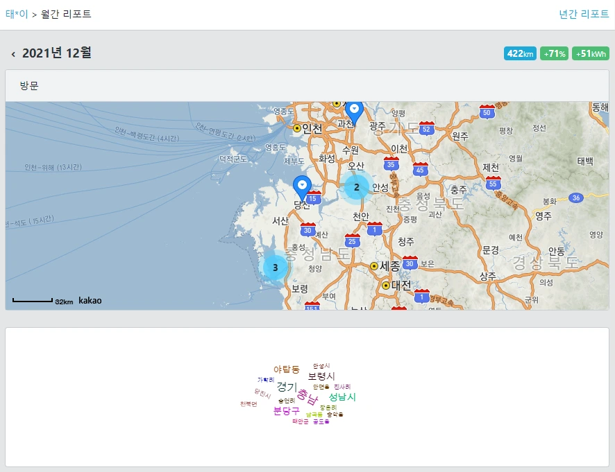
Task: Click the 월간 리포트 breadcrumb text
Action: [x=66, y=14]
